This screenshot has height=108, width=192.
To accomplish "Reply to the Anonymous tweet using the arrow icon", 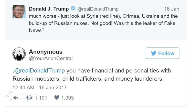I will click(16, 98).
